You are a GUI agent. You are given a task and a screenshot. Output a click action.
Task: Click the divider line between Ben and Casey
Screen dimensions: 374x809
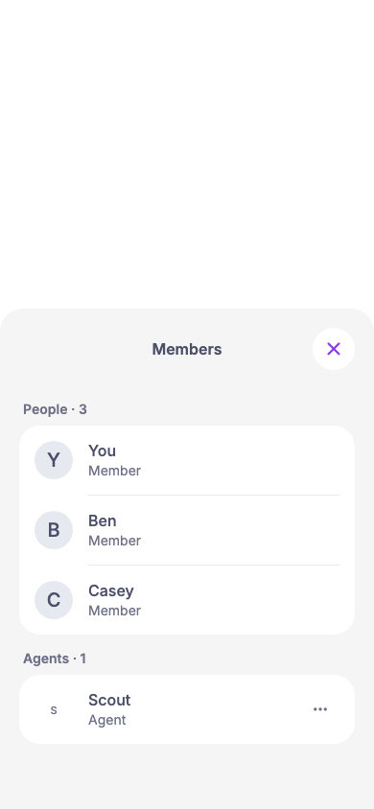tap(214, 565)
